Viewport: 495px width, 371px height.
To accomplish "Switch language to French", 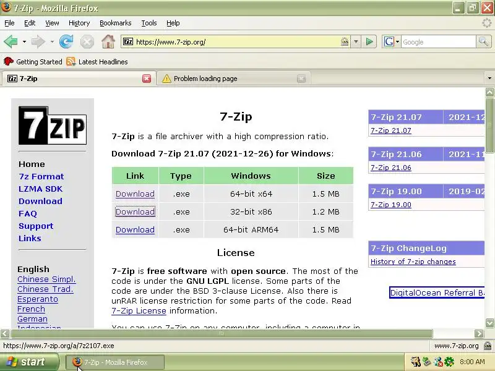I will [x=31, y=309].
